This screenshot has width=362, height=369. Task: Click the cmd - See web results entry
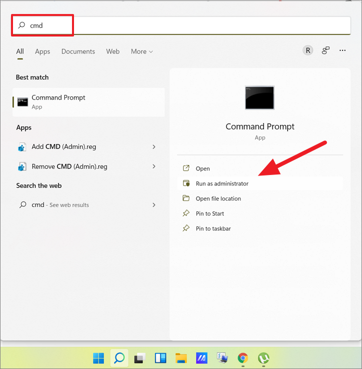pyautogui.click(x=88, y=205)
